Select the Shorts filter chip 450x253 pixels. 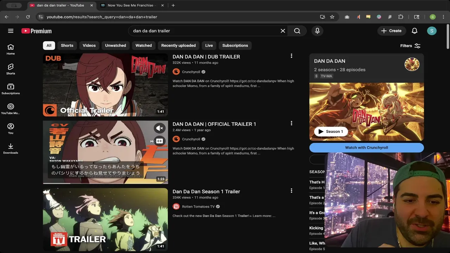coord(67,45)
